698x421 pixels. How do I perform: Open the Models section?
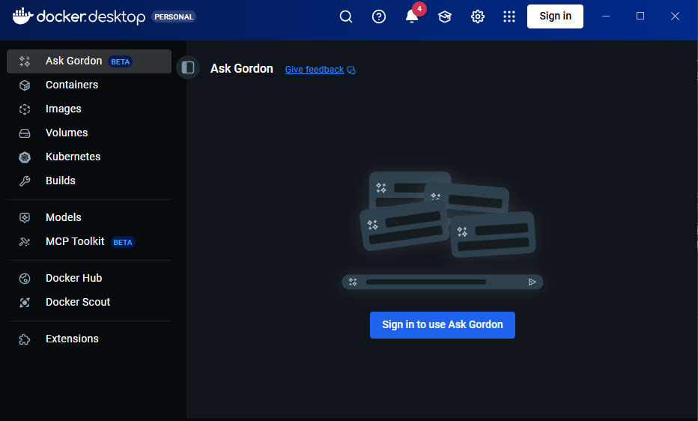click(x=64, y=217)
